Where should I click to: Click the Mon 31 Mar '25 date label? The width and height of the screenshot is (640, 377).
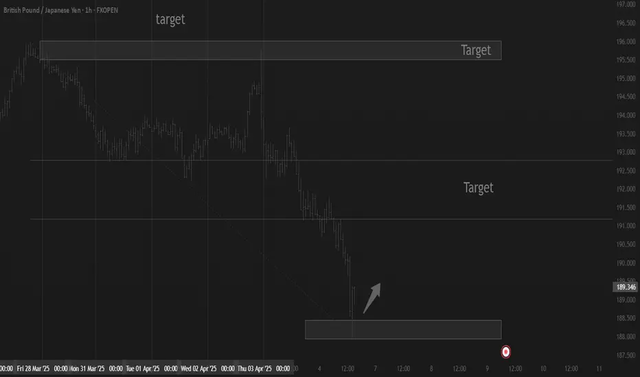coord(87,369)
